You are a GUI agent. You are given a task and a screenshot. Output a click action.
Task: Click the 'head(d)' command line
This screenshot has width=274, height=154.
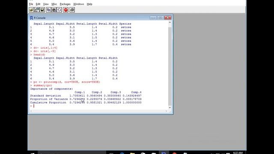click(x=39, y=55)
